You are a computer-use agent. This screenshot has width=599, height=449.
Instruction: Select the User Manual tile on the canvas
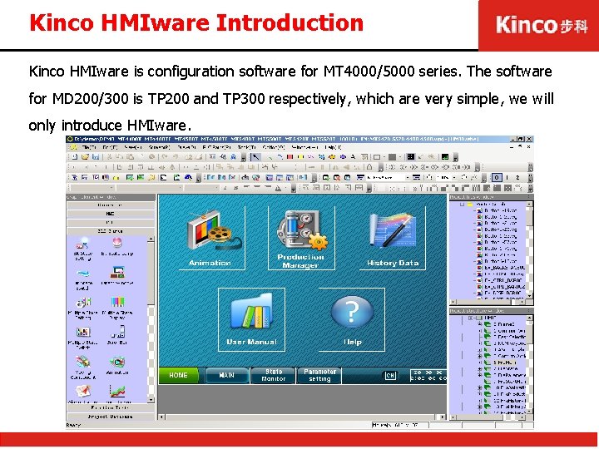tap(251, 319)
